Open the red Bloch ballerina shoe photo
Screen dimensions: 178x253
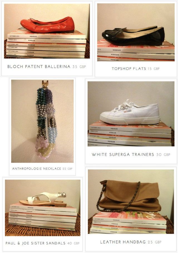(47, 31)
